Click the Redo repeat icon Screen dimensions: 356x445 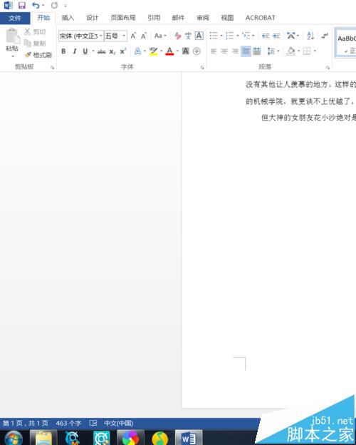tap(54, 6)
